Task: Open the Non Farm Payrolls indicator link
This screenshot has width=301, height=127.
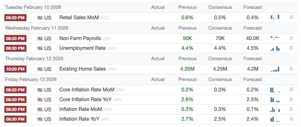Action: 80,38
